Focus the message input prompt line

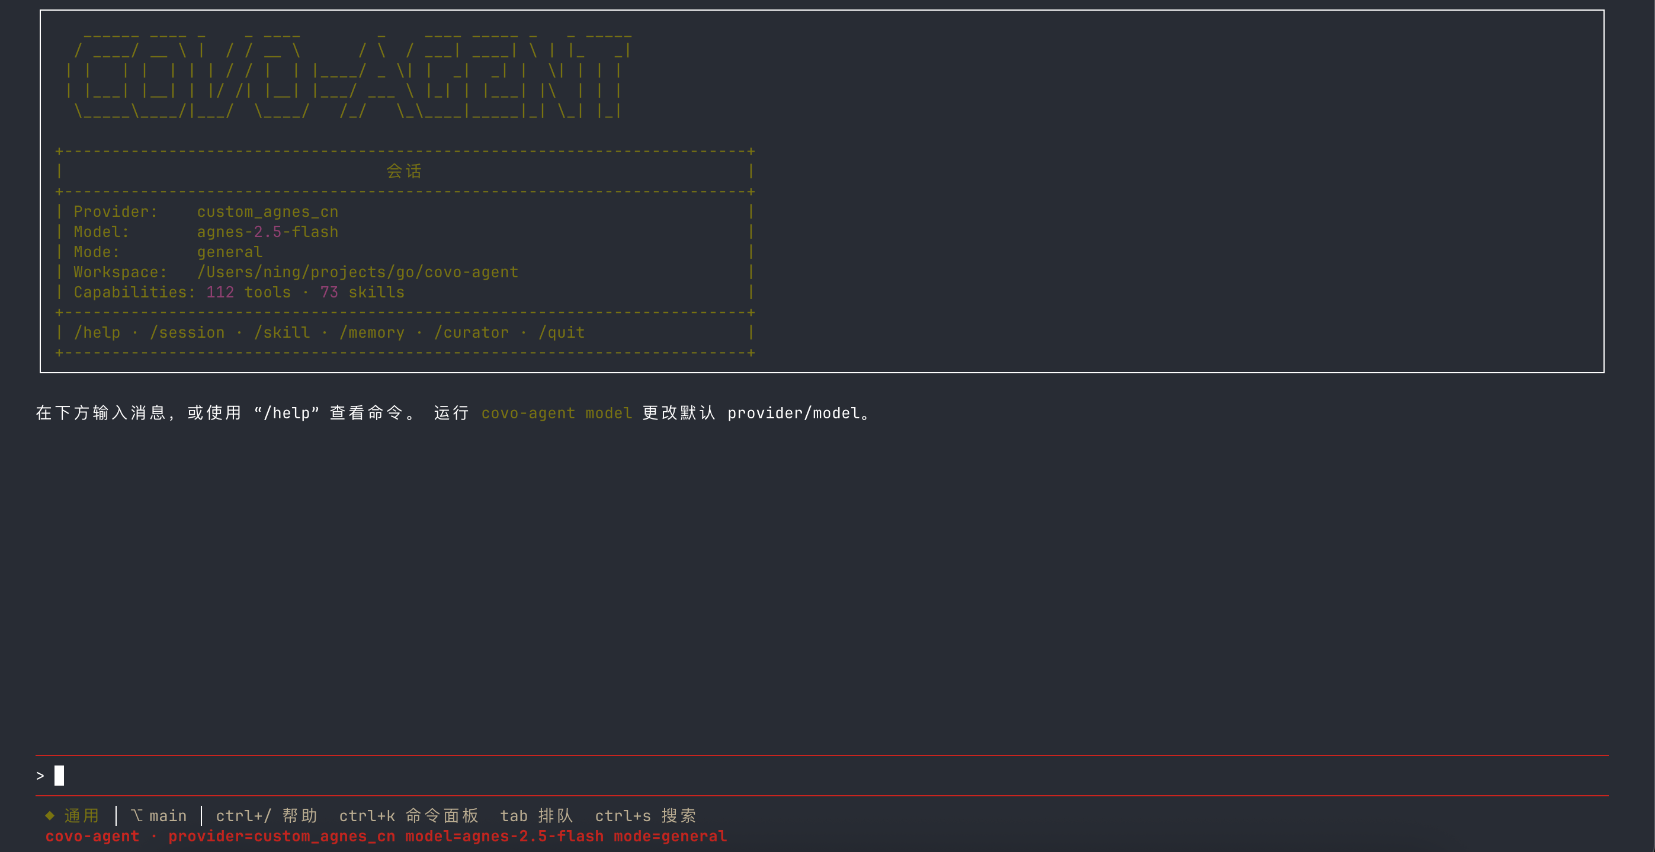[822, 776]
